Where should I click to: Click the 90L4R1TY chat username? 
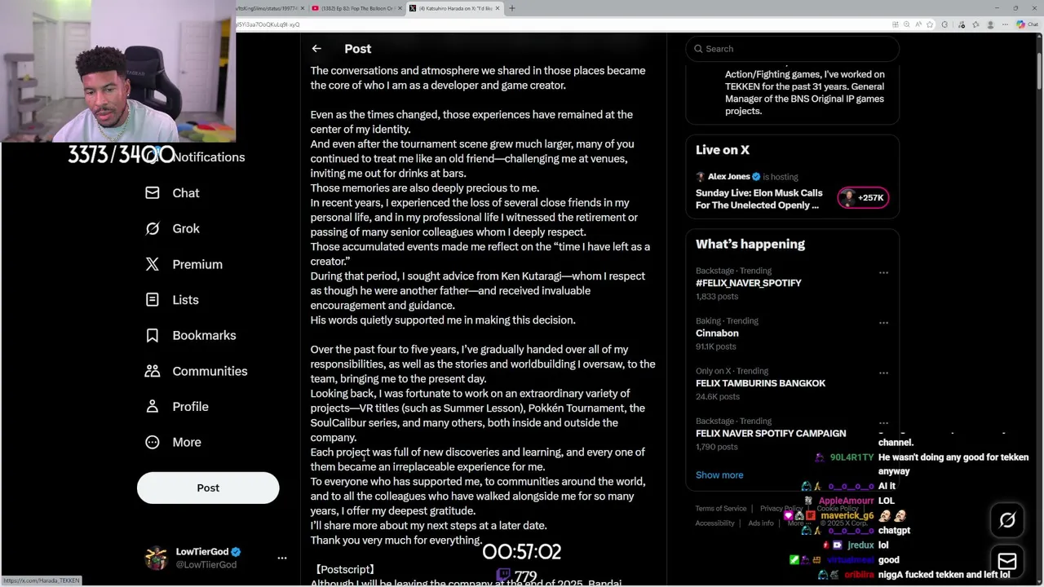[852, 458]
